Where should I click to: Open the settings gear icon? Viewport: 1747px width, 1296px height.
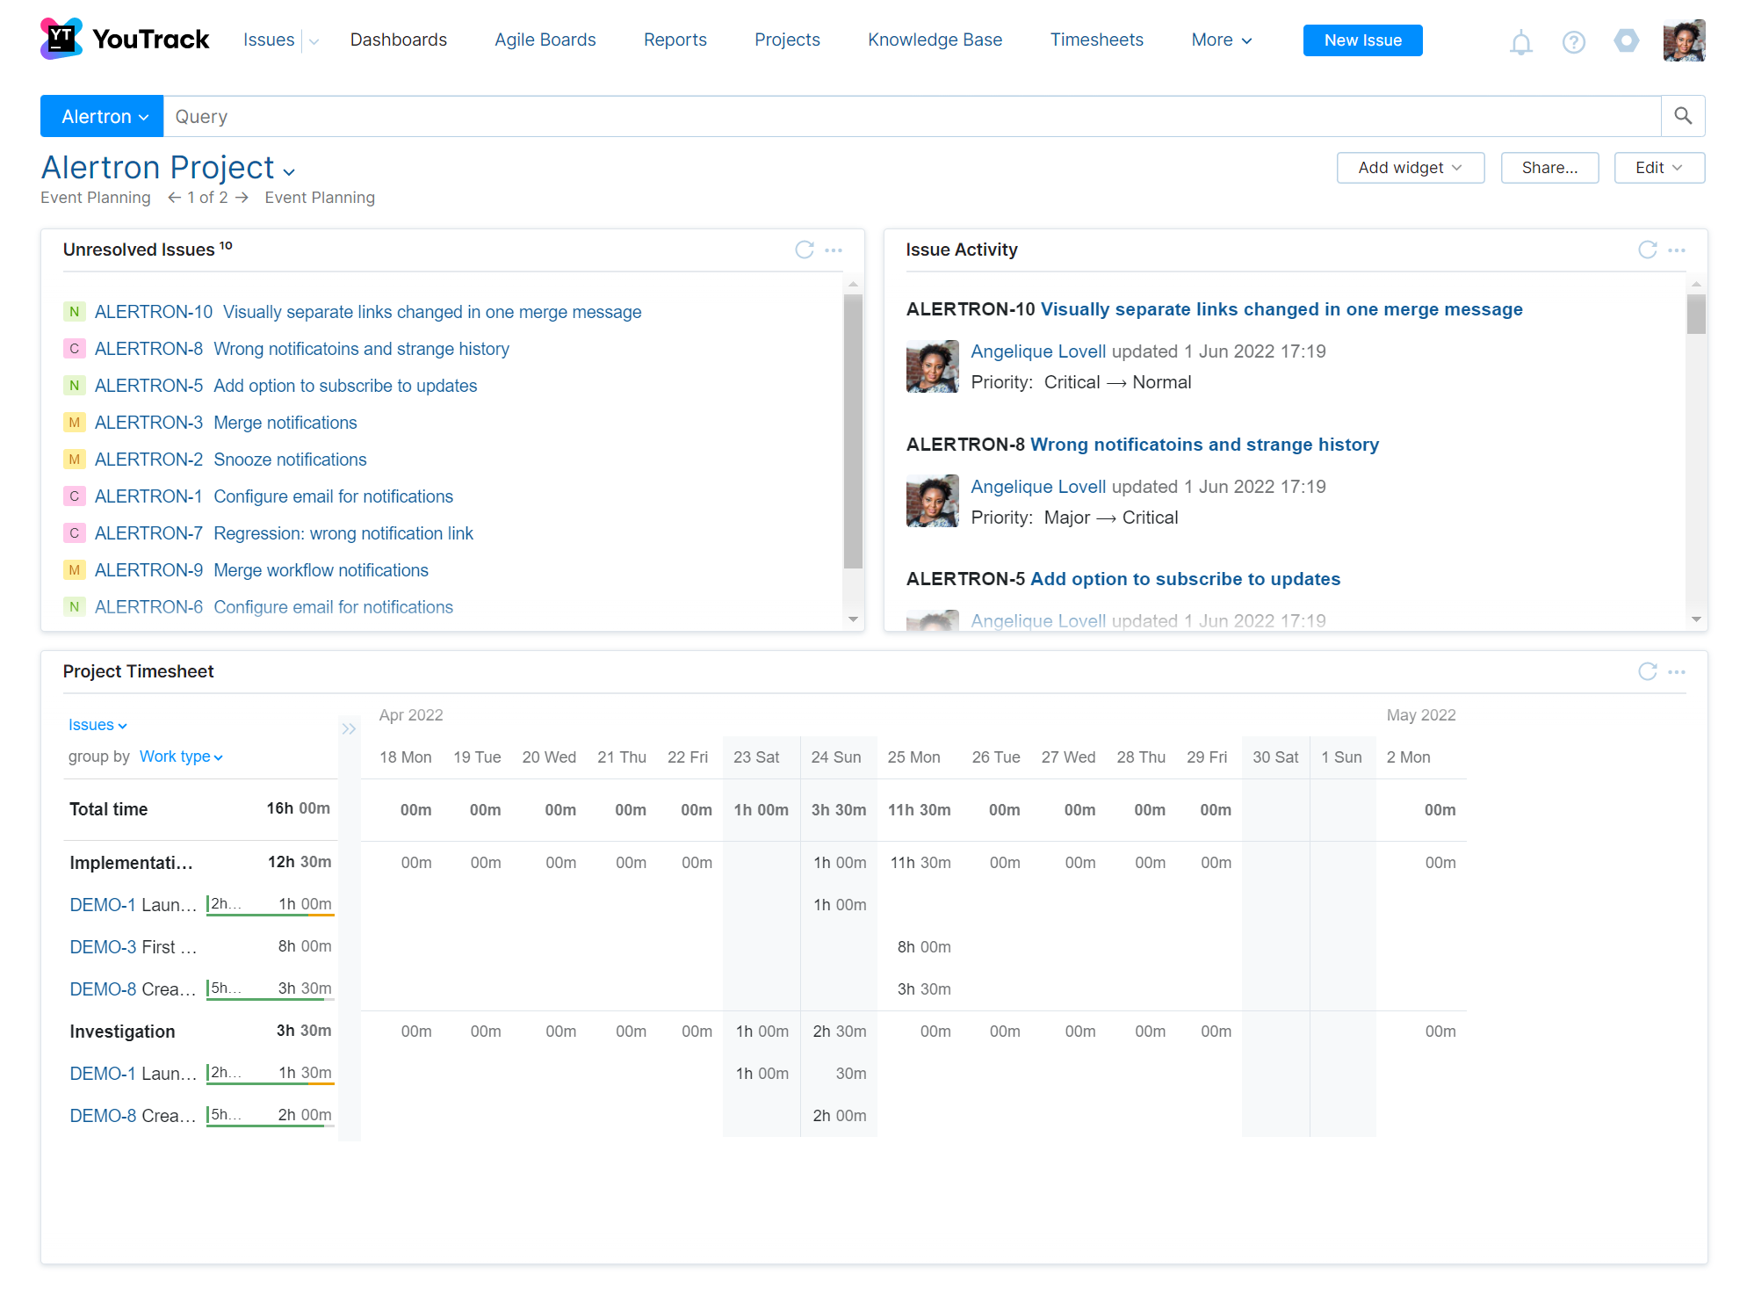[x=1626, y=40]
